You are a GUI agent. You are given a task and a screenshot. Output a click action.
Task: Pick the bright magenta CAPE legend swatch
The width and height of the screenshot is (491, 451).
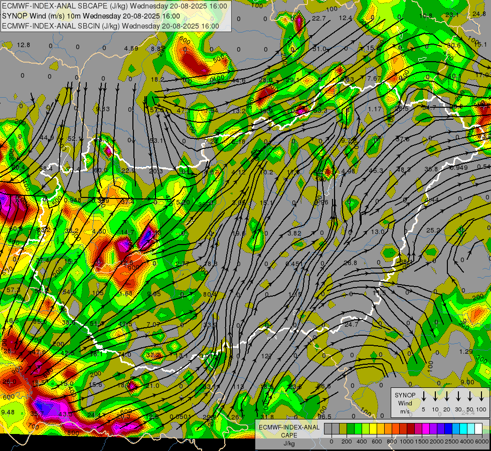pyautogui.click(x=426, y=428)
